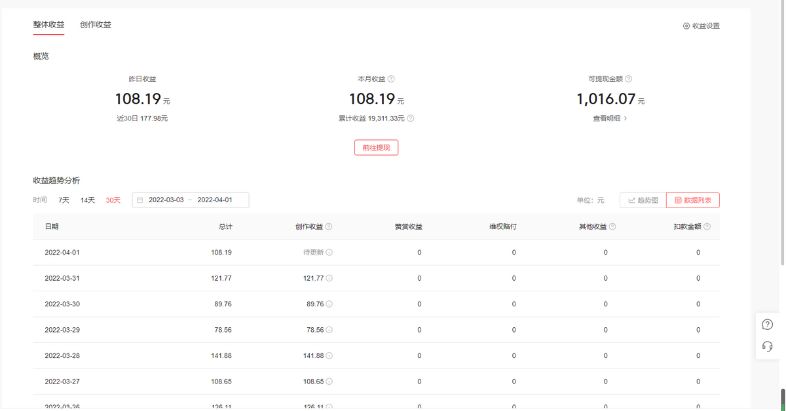Screen dimensions: 786x411
Task: Expand 查看明细 details link
Action: click(x=610, y=119)
